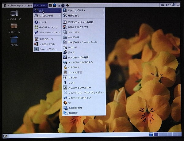Open キーボード・ショートカット settings
This screenshot has width=184, height=141.
coord(83,42)
